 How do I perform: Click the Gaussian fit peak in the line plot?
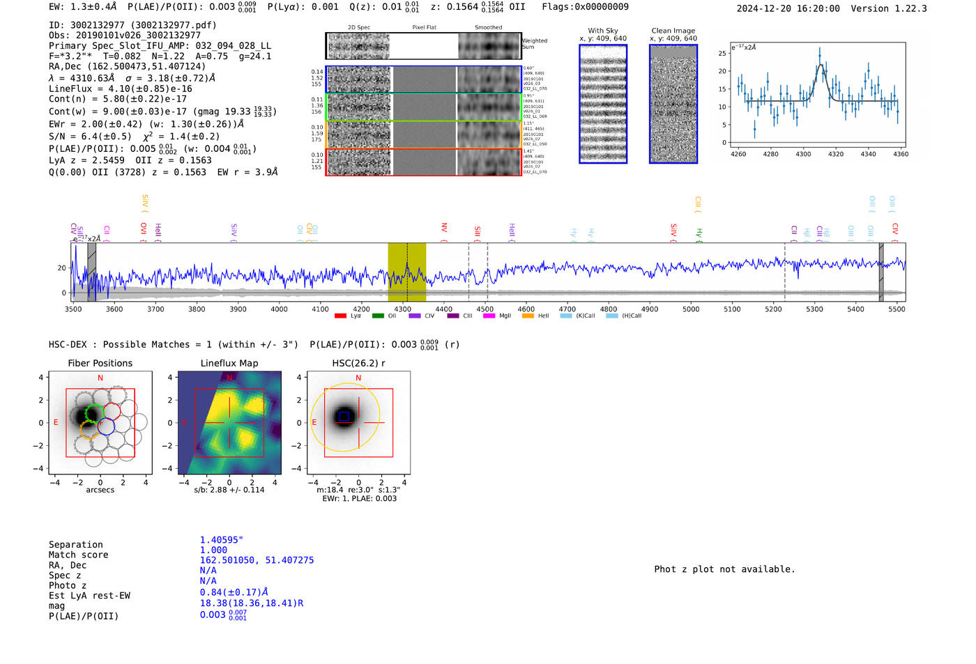point(821,65)
